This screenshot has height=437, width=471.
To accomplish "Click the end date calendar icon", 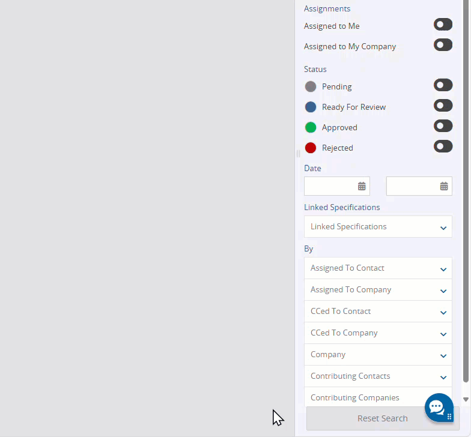I will tap(444, 186).
